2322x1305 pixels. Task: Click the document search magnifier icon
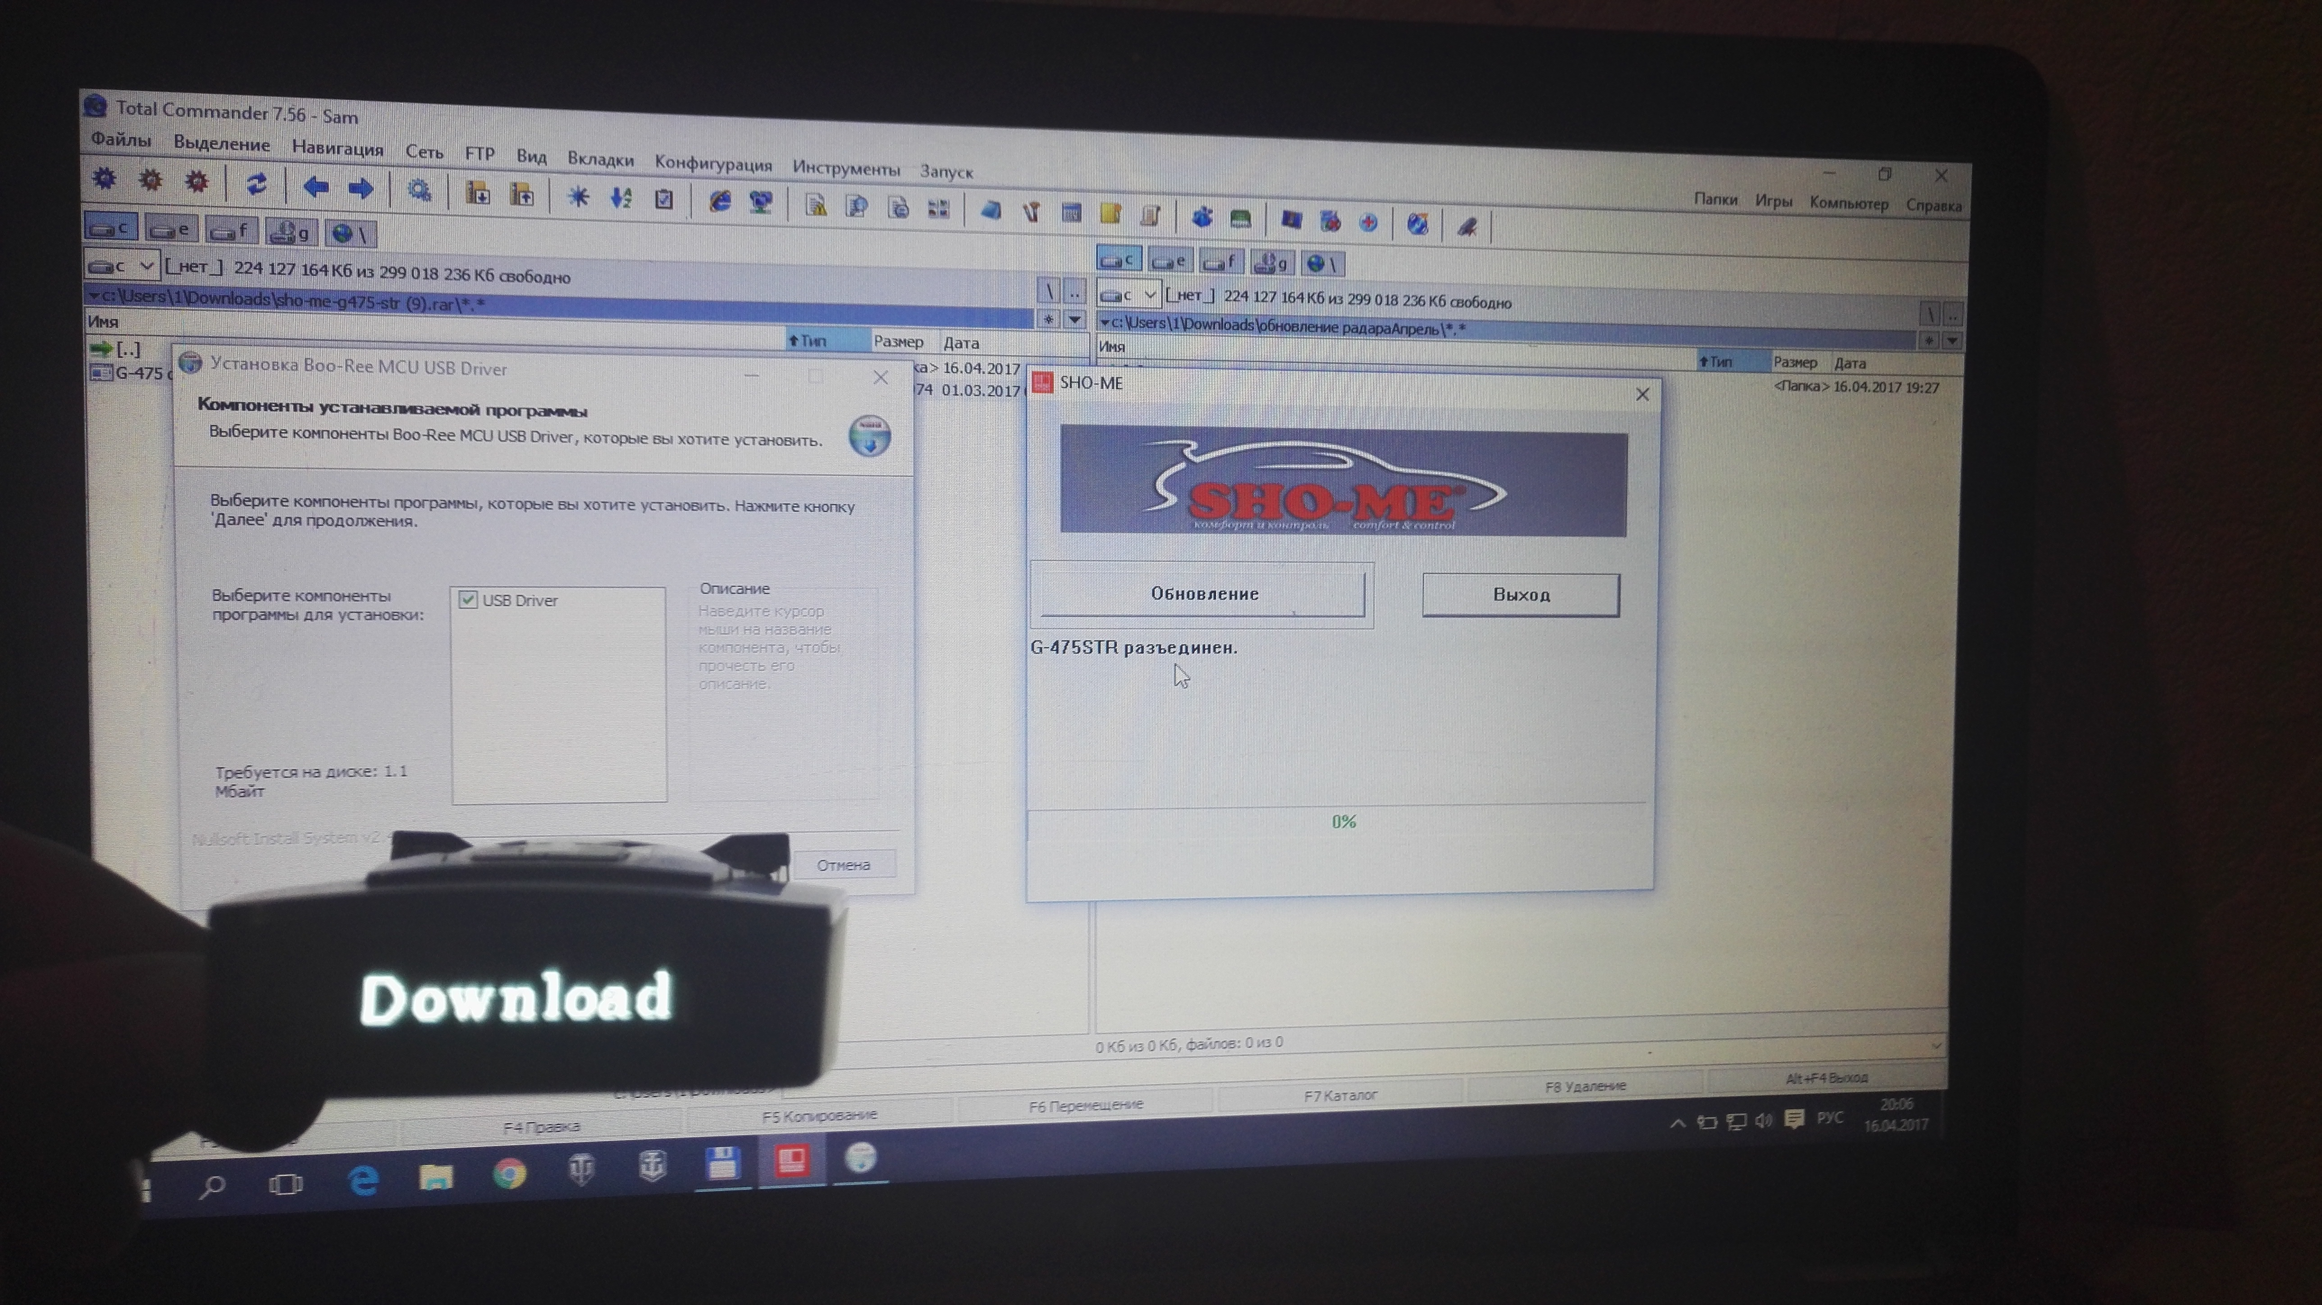856,205
